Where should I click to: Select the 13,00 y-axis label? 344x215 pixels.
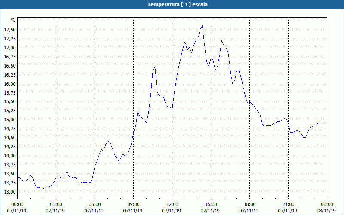[10, 191]
